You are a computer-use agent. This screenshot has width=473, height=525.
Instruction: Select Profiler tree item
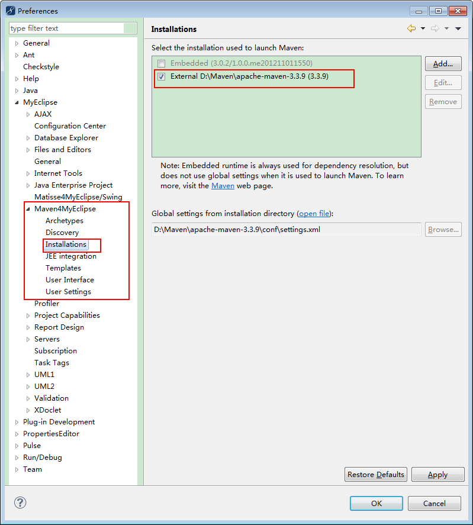click(x=47, y=304)
